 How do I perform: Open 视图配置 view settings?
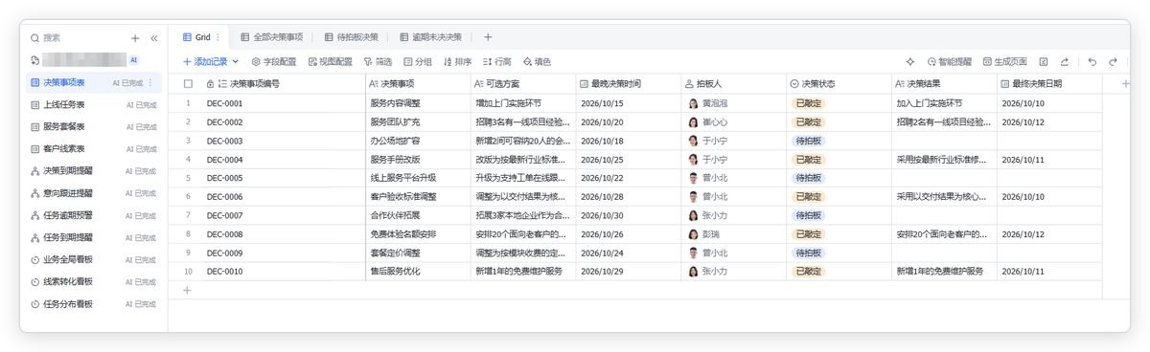tap(331, 61)
